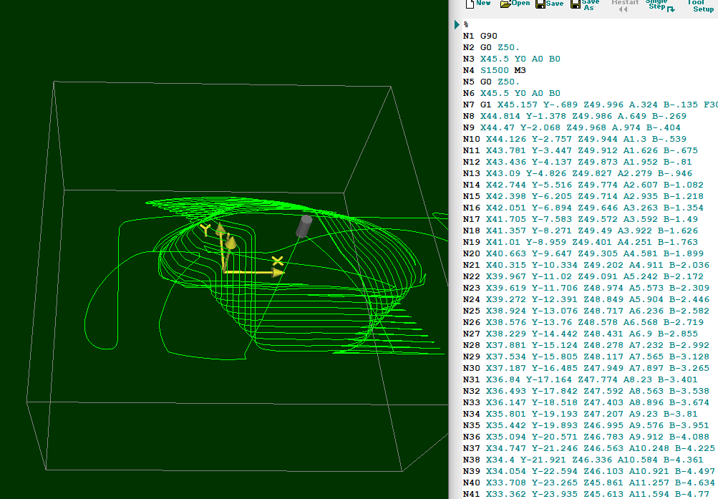
Task: Select the gray cylindrical tool in viewport
Action: [x=304, y=226]
